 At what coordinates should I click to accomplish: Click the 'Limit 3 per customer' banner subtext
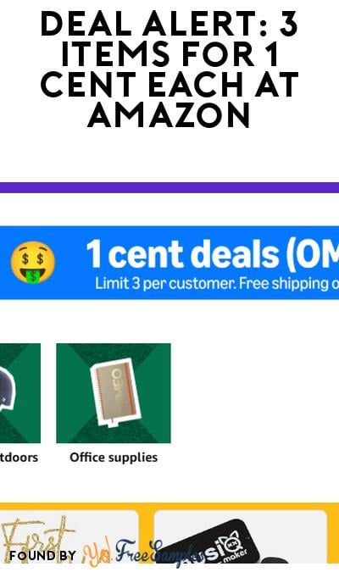[x=217, y=283]
